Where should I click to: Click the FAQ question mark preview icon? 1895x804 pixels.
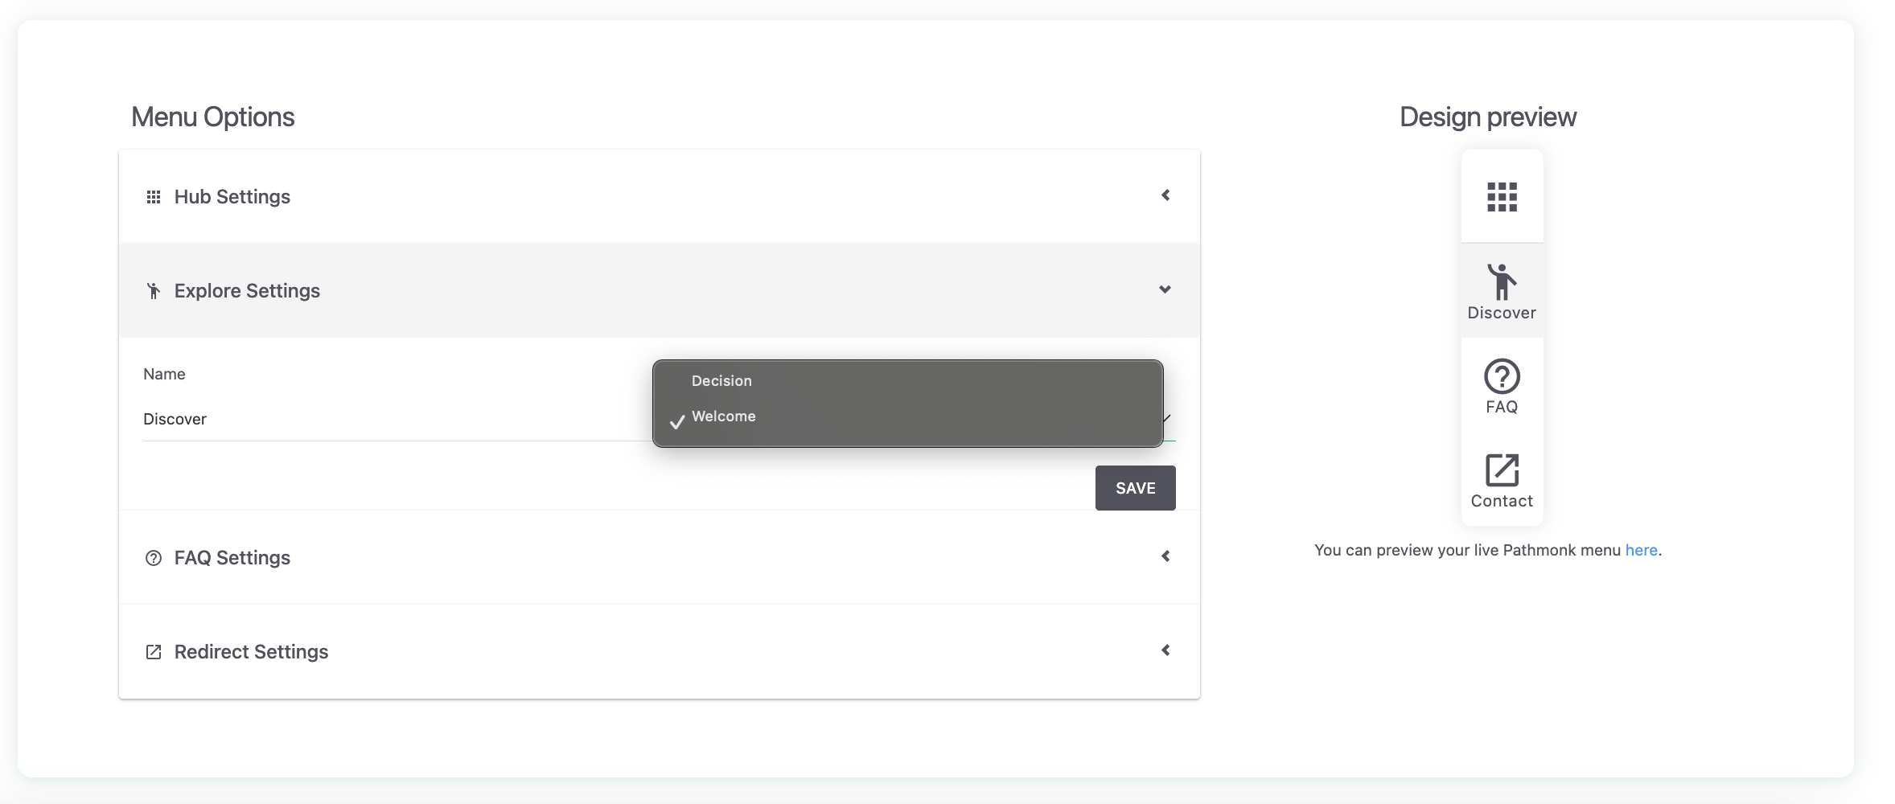1502,375
